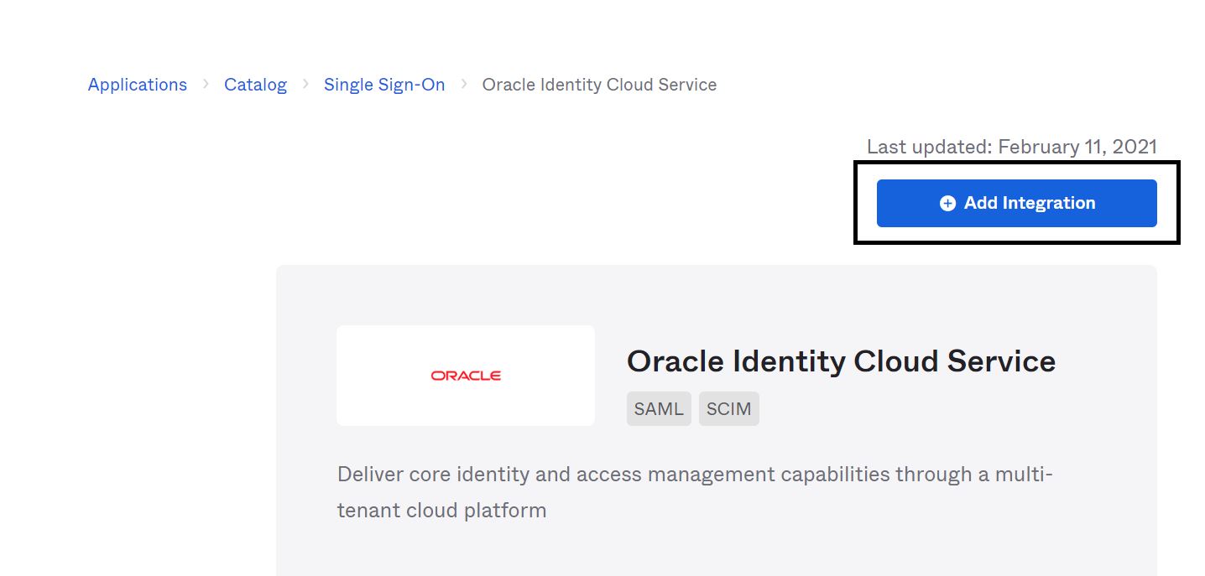Image resolution: width=1205 pixels, height=576 pixels.
Task: Navigate to Single Sign-On breadcrumb
Action: [384, 85]
